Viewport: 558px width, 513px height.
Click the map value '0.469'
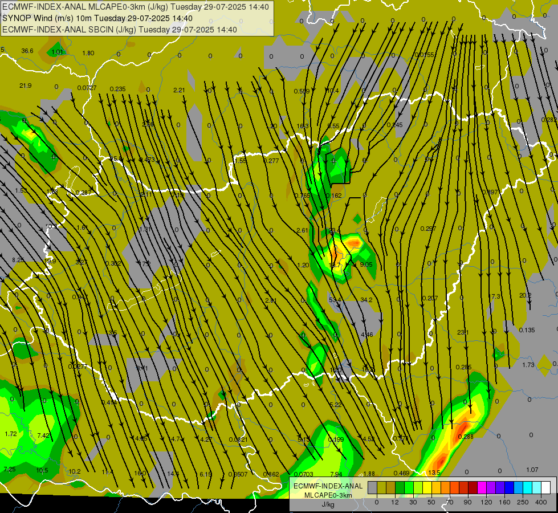[x=401, y=473]
